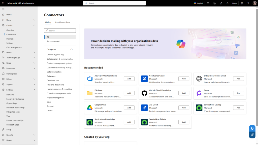This screenshot has width=258, height=145.
Task: Click the Google Drive connector icon
Action: (90, 108)
